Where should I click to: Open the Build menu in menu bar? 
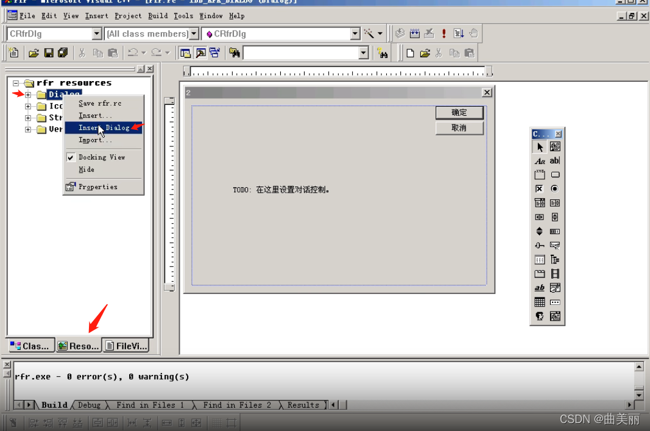pos(158,16)
